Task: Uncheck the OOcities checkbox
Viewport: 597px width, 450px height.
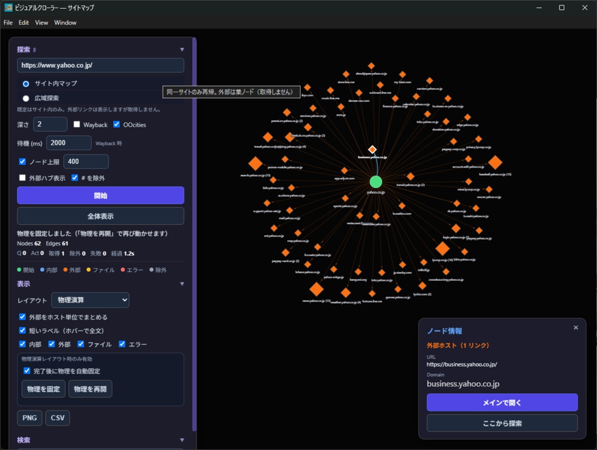Action: [x=117, y=124]
